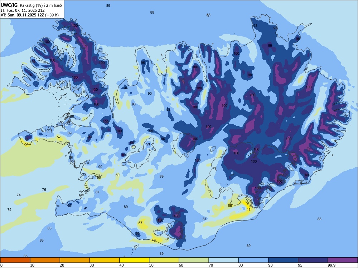Click the 96 humidity value on the map
358x268 pixels.
tap(163, 139)
